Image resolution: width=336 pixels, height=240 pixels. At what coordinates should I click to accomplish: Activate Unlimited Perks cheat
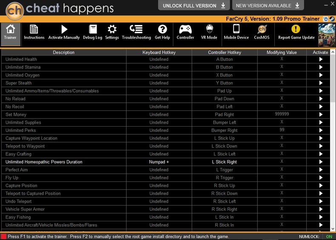321,130
